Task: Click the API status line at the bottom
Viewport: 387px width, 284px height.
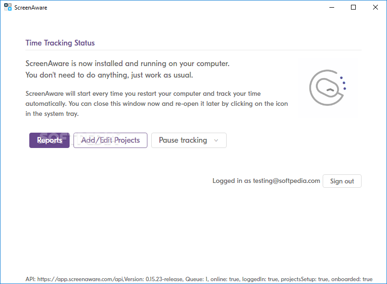Action: (x=199, y=279)
